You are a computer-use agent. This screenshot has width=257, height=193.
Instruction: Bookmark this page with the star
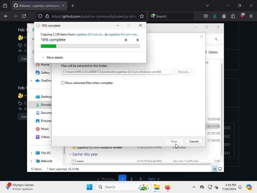[x=142, y=16]
